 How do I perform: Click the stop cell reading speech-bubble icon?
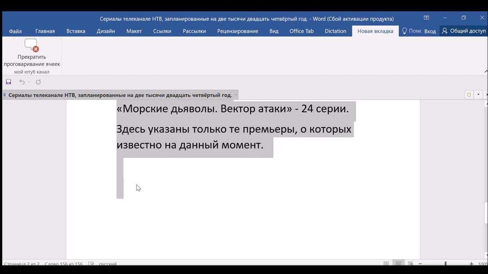[32, 45]
